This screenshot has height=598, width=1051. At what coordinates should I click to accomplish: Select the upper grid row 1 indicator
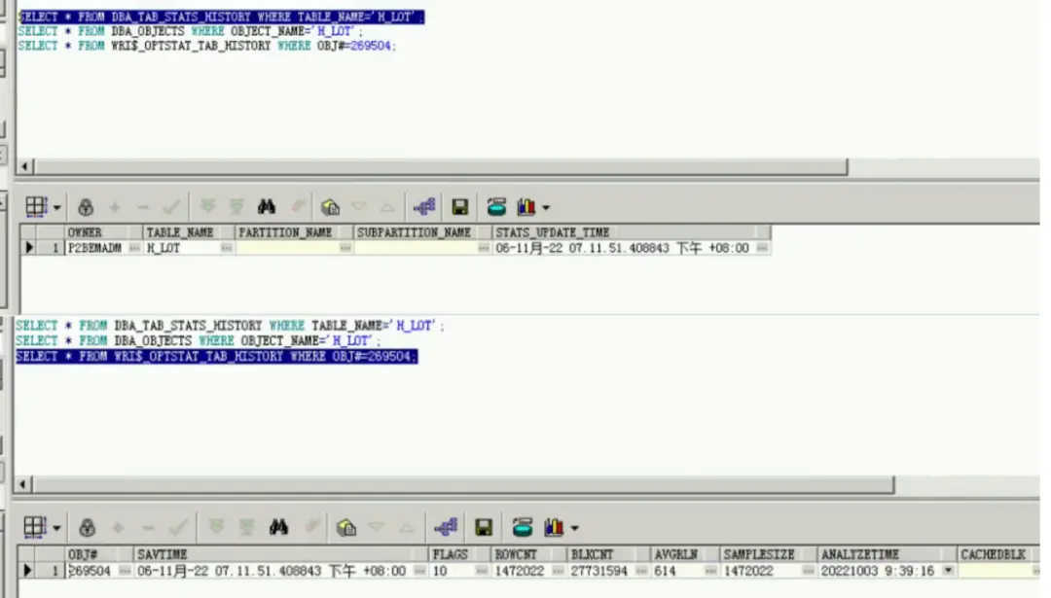[29, 248]
